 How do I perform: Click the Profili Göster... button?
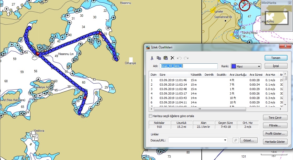coord(275,134)
